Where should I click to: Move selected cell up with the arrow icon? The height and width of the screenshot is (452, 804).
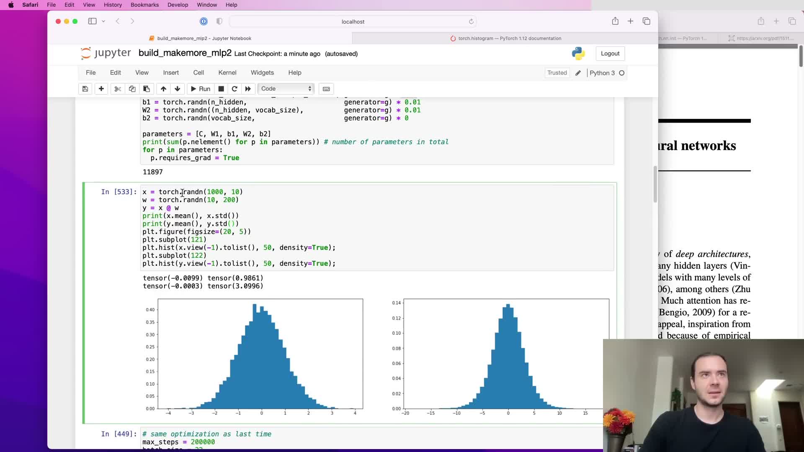coord(163,89)
